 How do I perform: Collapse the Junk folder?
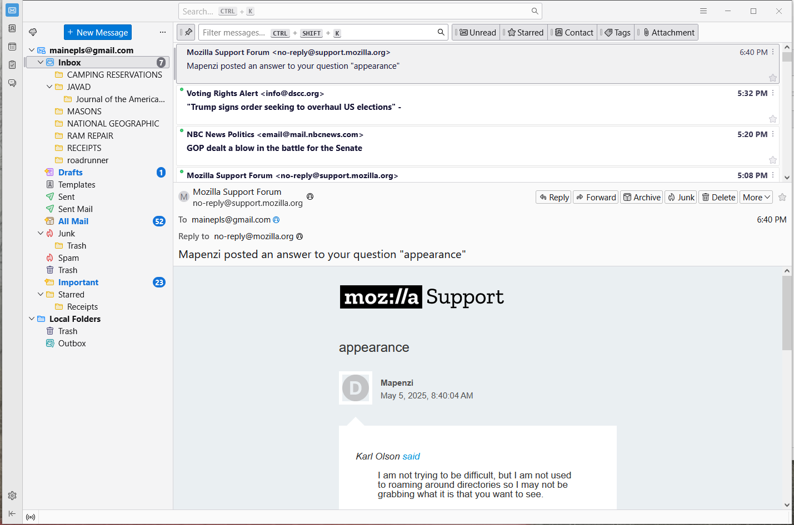point(41,233)
